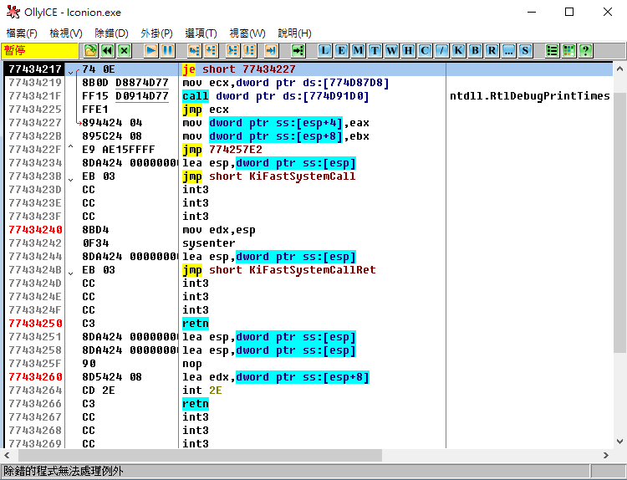Click address 7743422F in the address column
The width and height of the screenshot is (627, 480).
[x=35, y=150]
